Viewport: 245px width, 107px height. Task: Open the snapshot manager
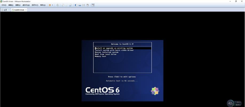[x=71, y=5]
